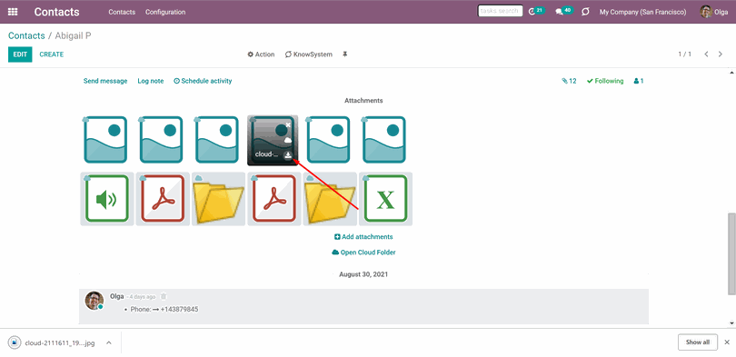Go to the previous record arrow
The image size is (736, 357).
point(706,55)
